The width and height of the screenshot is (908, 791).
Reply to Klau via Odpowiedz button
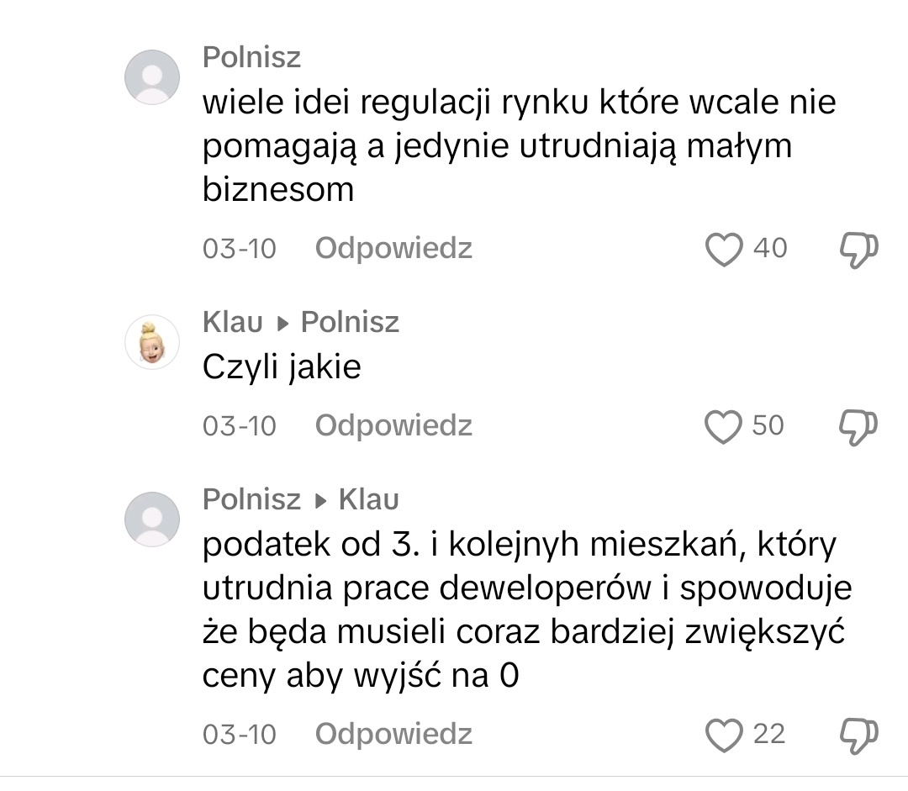pyautogui.click(x=393, y=426)
